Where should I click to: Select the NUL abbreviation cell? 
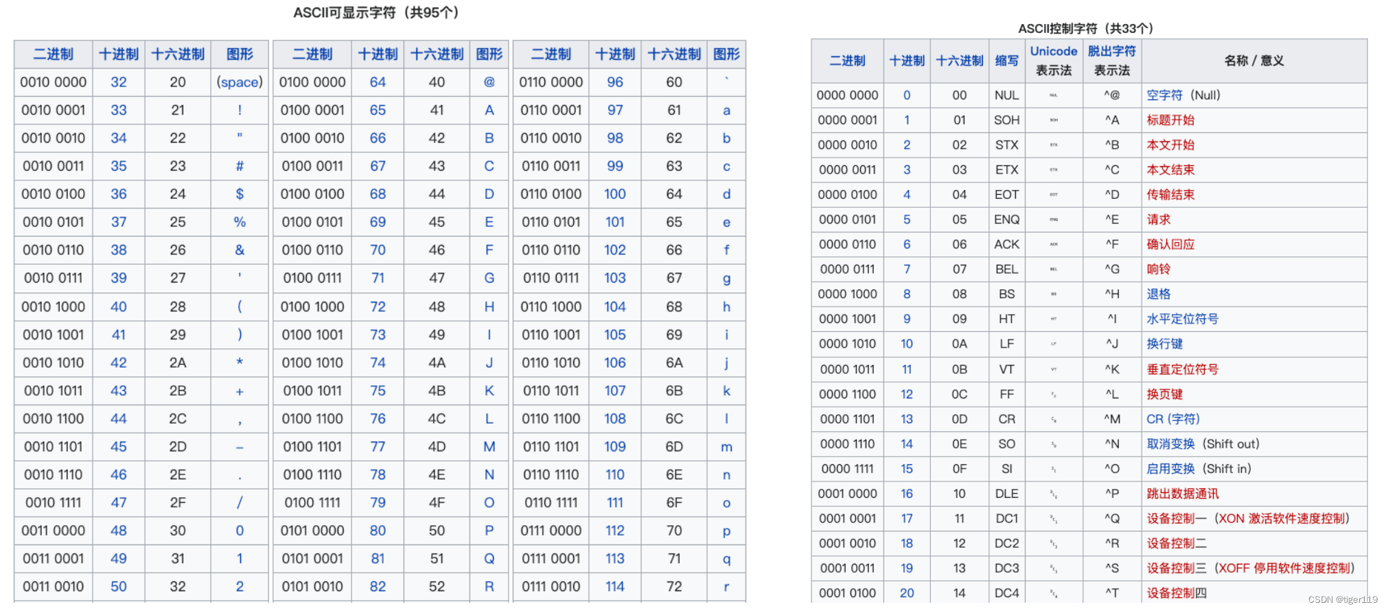pyautogui.click(x=1007, y=95)
